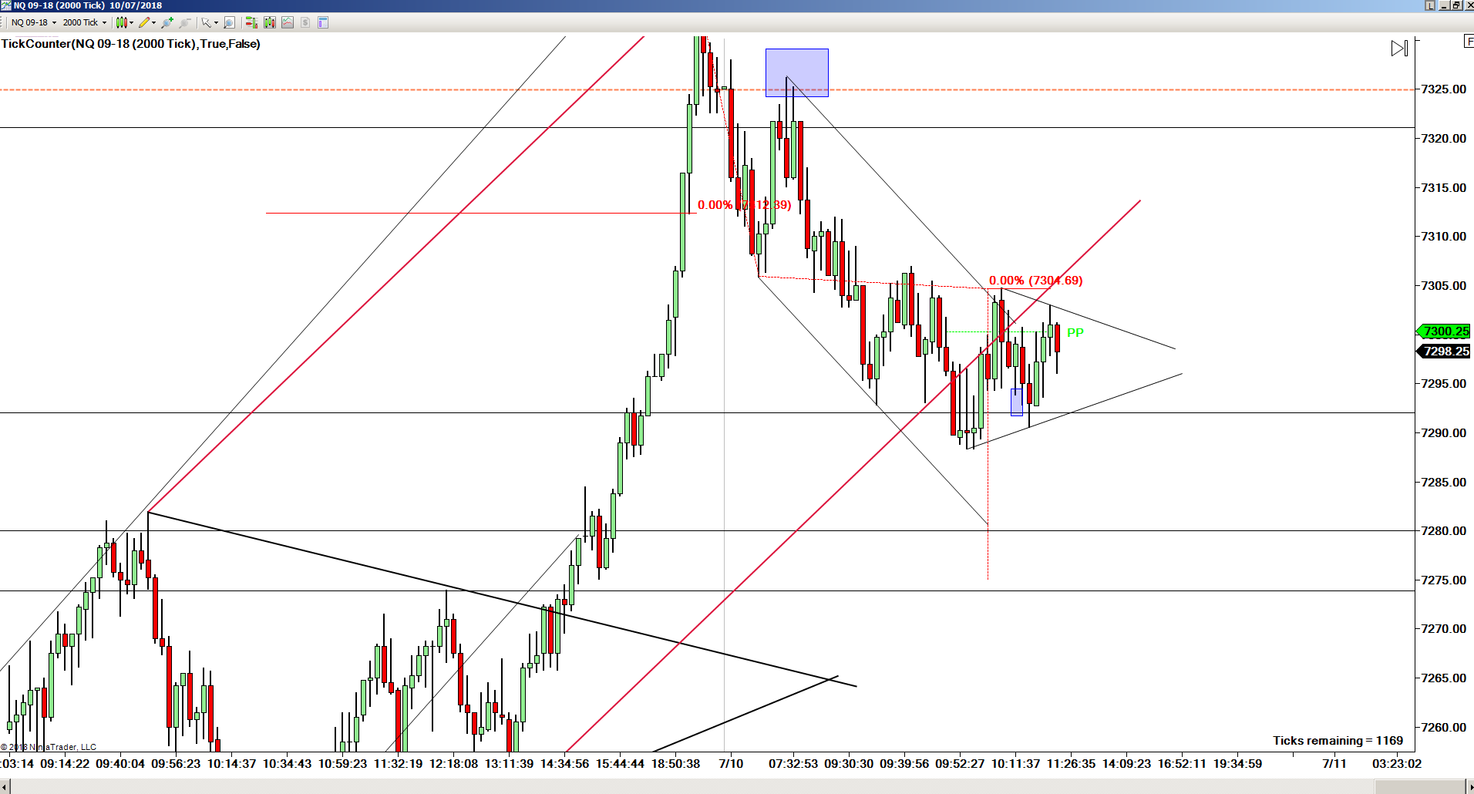Click the 7325.00 price axis label
This screenshot has height=794, width=1474.
click(x=1444, y=89)
